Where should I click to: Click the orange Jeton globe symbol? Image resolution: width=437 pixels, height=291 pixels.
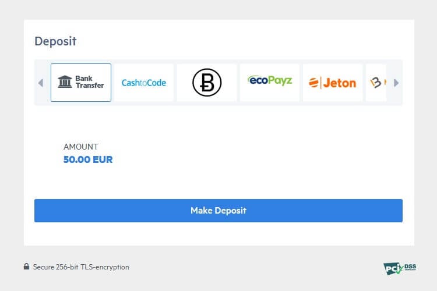click(x=314, y=83)
